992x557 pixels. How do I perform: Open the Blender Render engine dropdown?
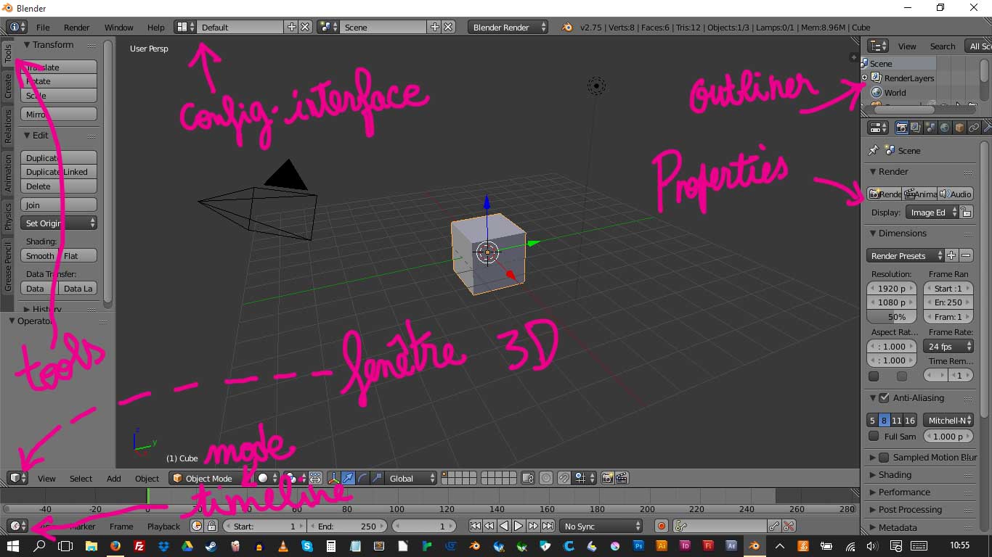(x=507, y=27)
